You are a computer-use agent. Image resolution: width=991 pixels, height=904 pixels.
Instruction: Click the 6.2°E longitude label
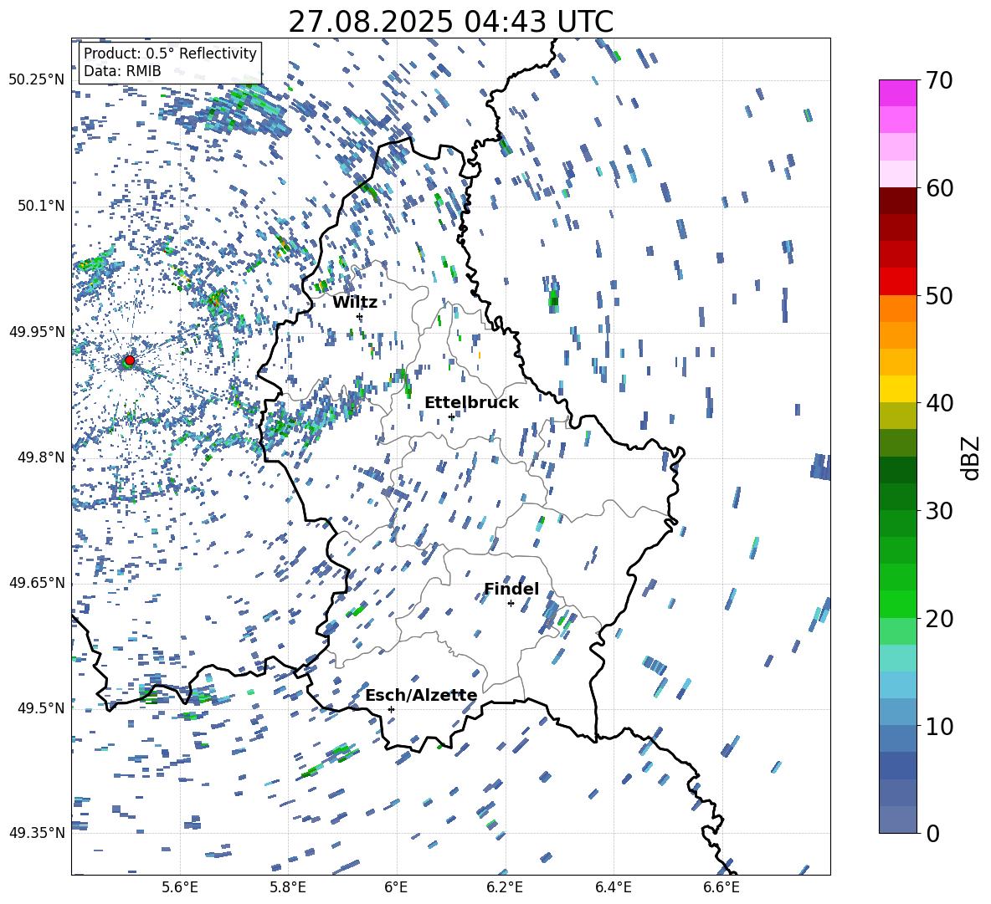click(x=505, y=887)
